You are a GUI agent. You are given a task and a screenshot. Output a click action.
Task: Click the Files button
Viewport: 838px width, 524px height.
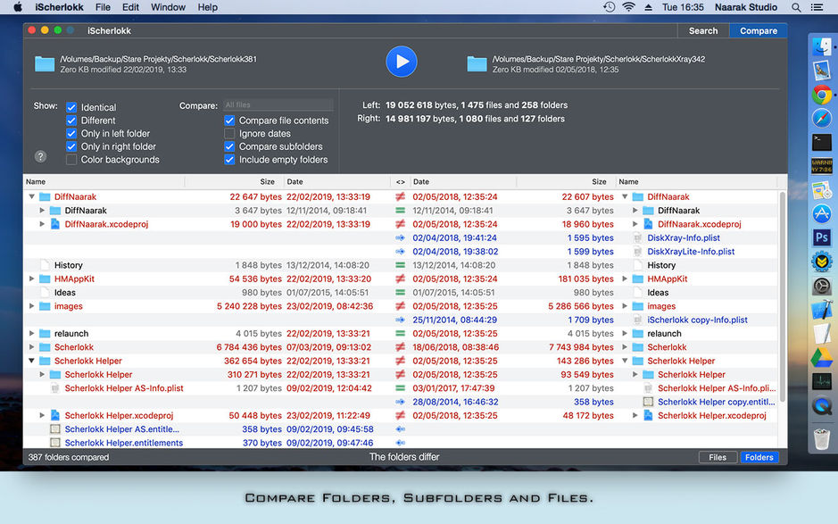pos(718,457)
